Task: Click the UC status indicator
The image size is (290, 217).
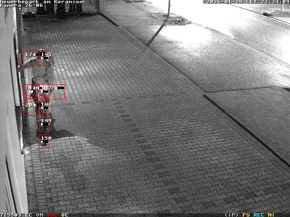Action: (x=65, y=215)
